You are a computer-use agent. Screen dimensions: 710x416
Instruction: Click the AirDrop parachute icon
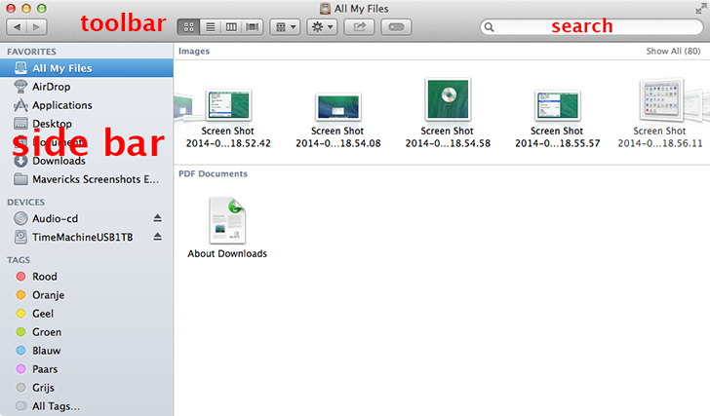[20, 87]
